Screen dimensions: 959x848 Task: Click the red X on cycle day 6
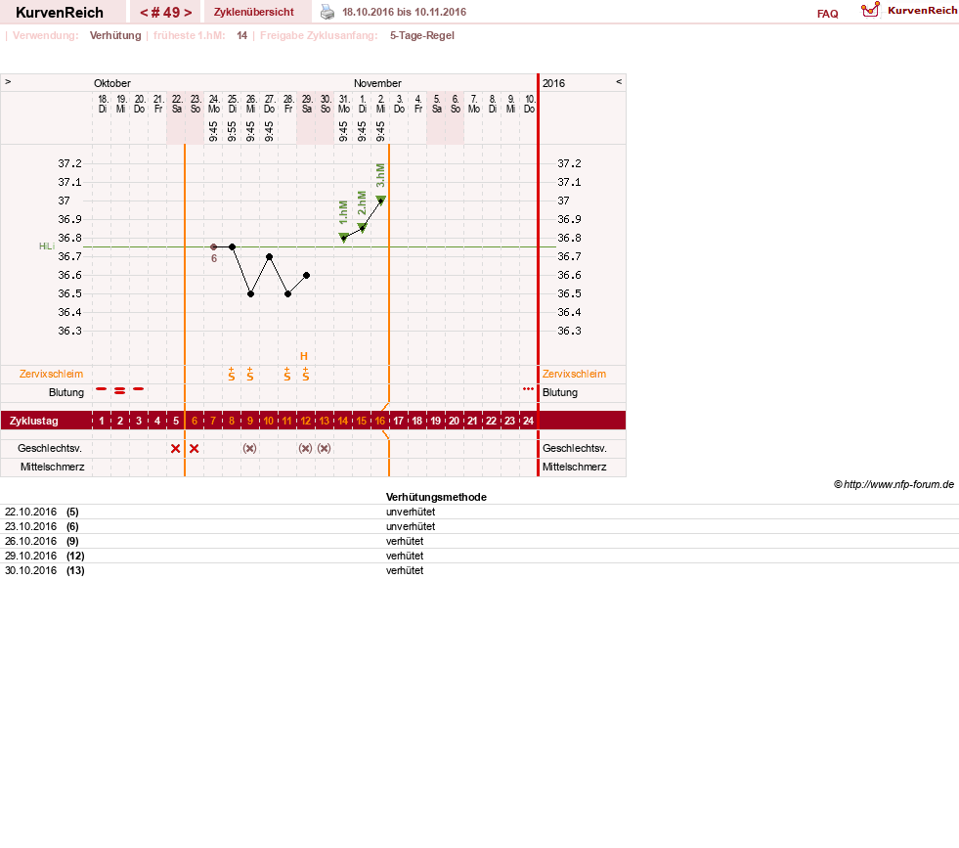[x=194, y=449]
